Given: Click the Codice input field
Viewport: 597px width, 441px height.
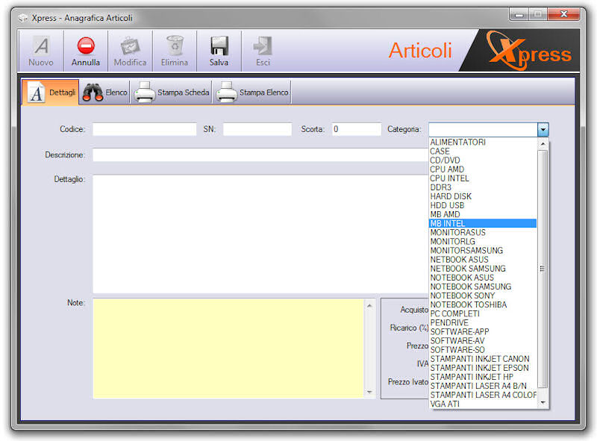Looking at the screenshot, I should coord(144,129).
